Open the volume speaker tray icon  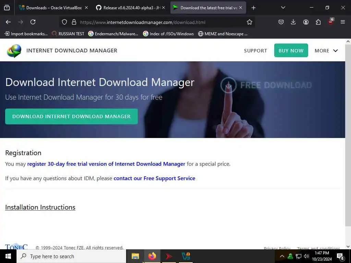(306, 256)
